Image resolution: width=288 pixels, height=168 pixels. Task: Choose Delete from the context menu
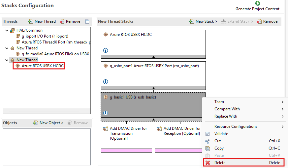click(244, 162)
